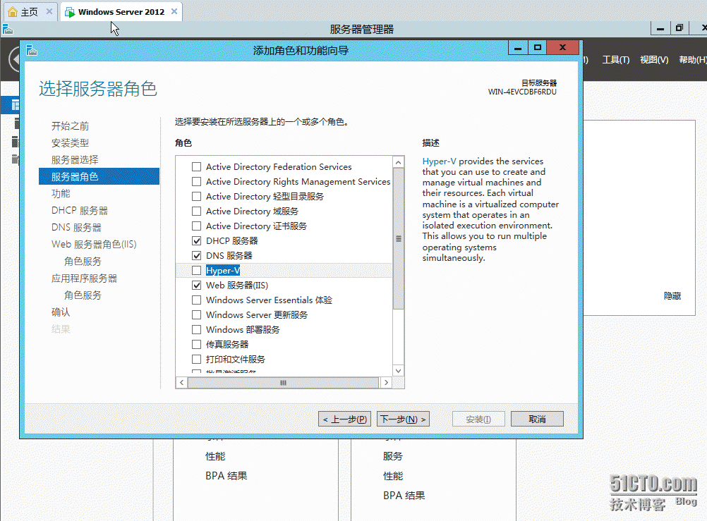Screen dimensions: 707x521
Task: Check Active Directory 证书服务 role
Action: [196, 226]
